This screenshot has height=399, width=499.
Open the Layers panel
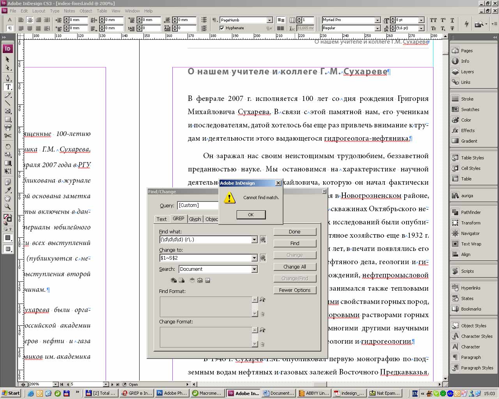(467, 72)
